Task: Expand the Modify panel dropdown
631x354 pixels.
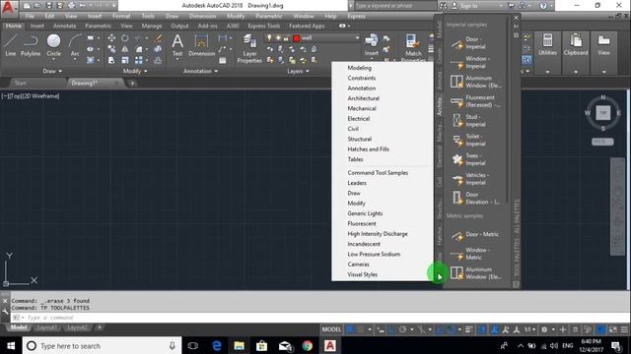Action: [x=135, y=71]
